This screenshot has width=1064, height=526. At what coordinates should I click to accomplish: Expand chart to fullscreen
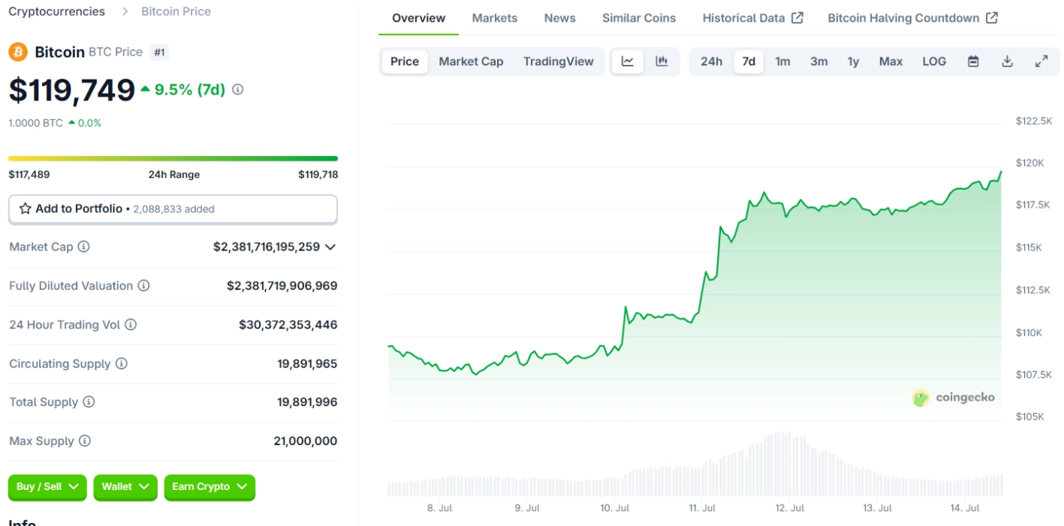[x=1041, y=62]
